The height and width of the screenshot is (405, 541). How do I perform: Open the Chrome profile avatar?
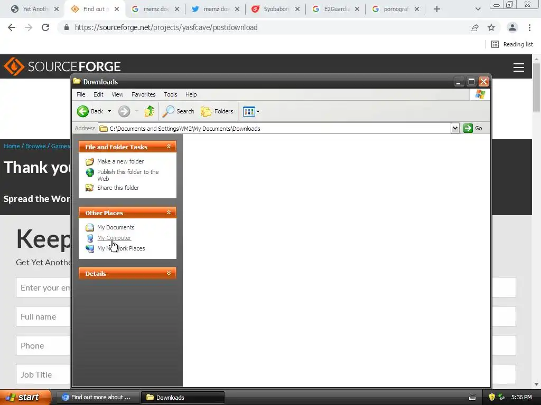click(512, 27)
